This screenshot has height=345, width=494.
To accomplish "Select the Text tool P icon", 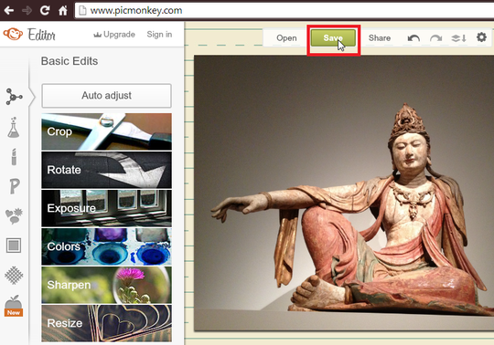I will [x=15, y=186].
